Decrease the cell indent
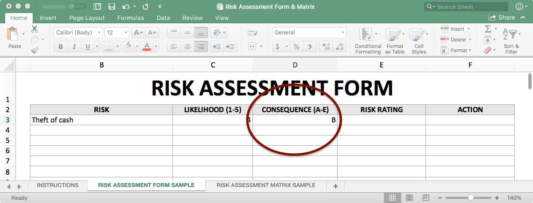The width and height of the screenshot is (533, 203). [x=216, y=47]
